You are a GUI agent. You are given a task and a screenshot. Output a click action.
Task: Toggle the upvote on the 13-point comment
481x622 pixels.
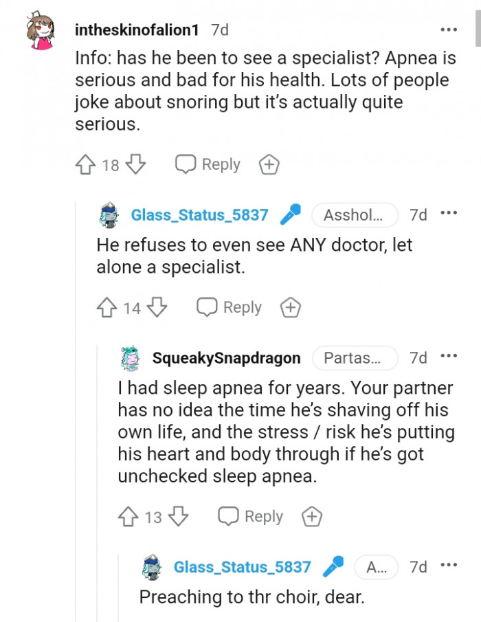click(128, 516)
